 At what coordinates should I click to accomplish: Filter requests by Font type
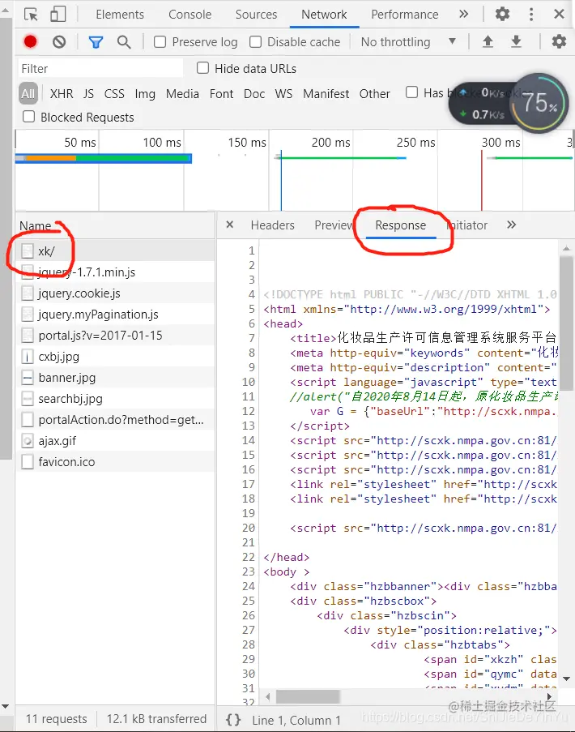pos(222,94)
